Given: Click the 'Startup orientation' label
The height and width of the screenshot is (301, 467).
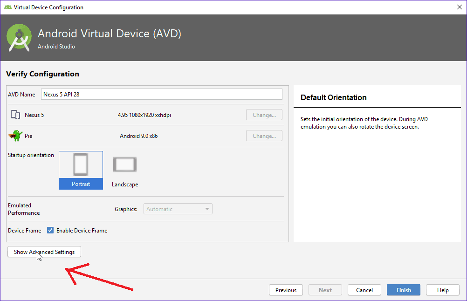Looking at the screenshot, I should coord(31,155).
